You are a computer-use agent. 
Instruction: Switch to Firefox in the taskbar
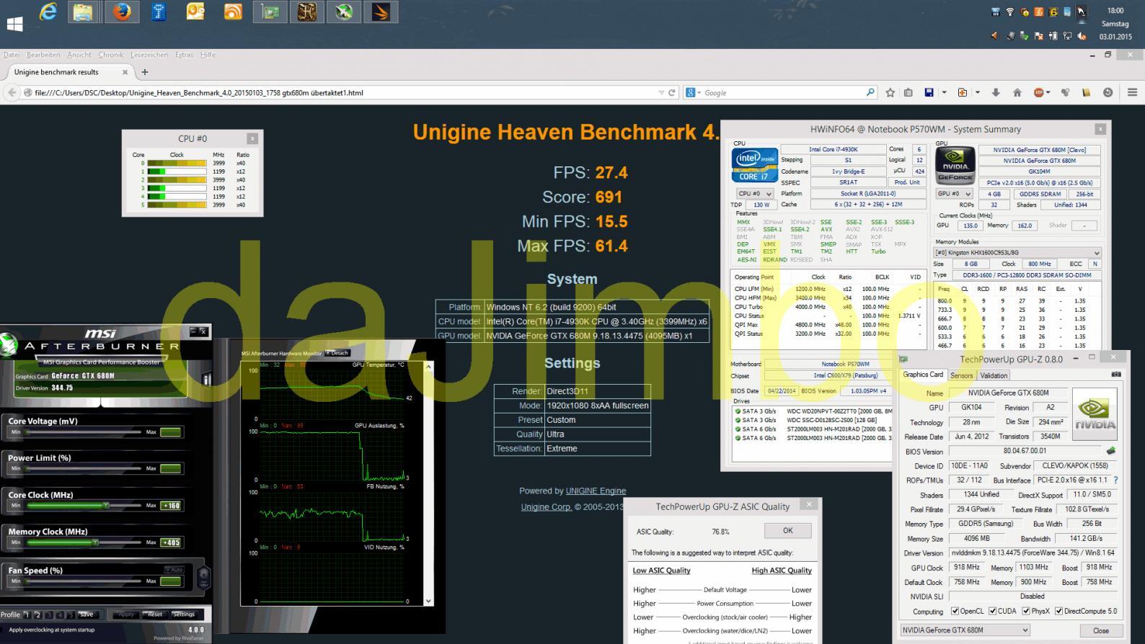[121, 12]
